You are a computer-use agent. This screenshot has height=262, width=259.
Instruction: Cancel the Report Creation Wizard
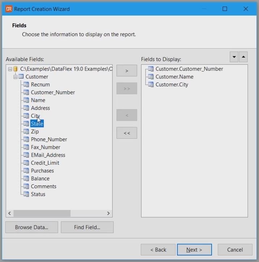pyautogui.click(x=235, y=250)
